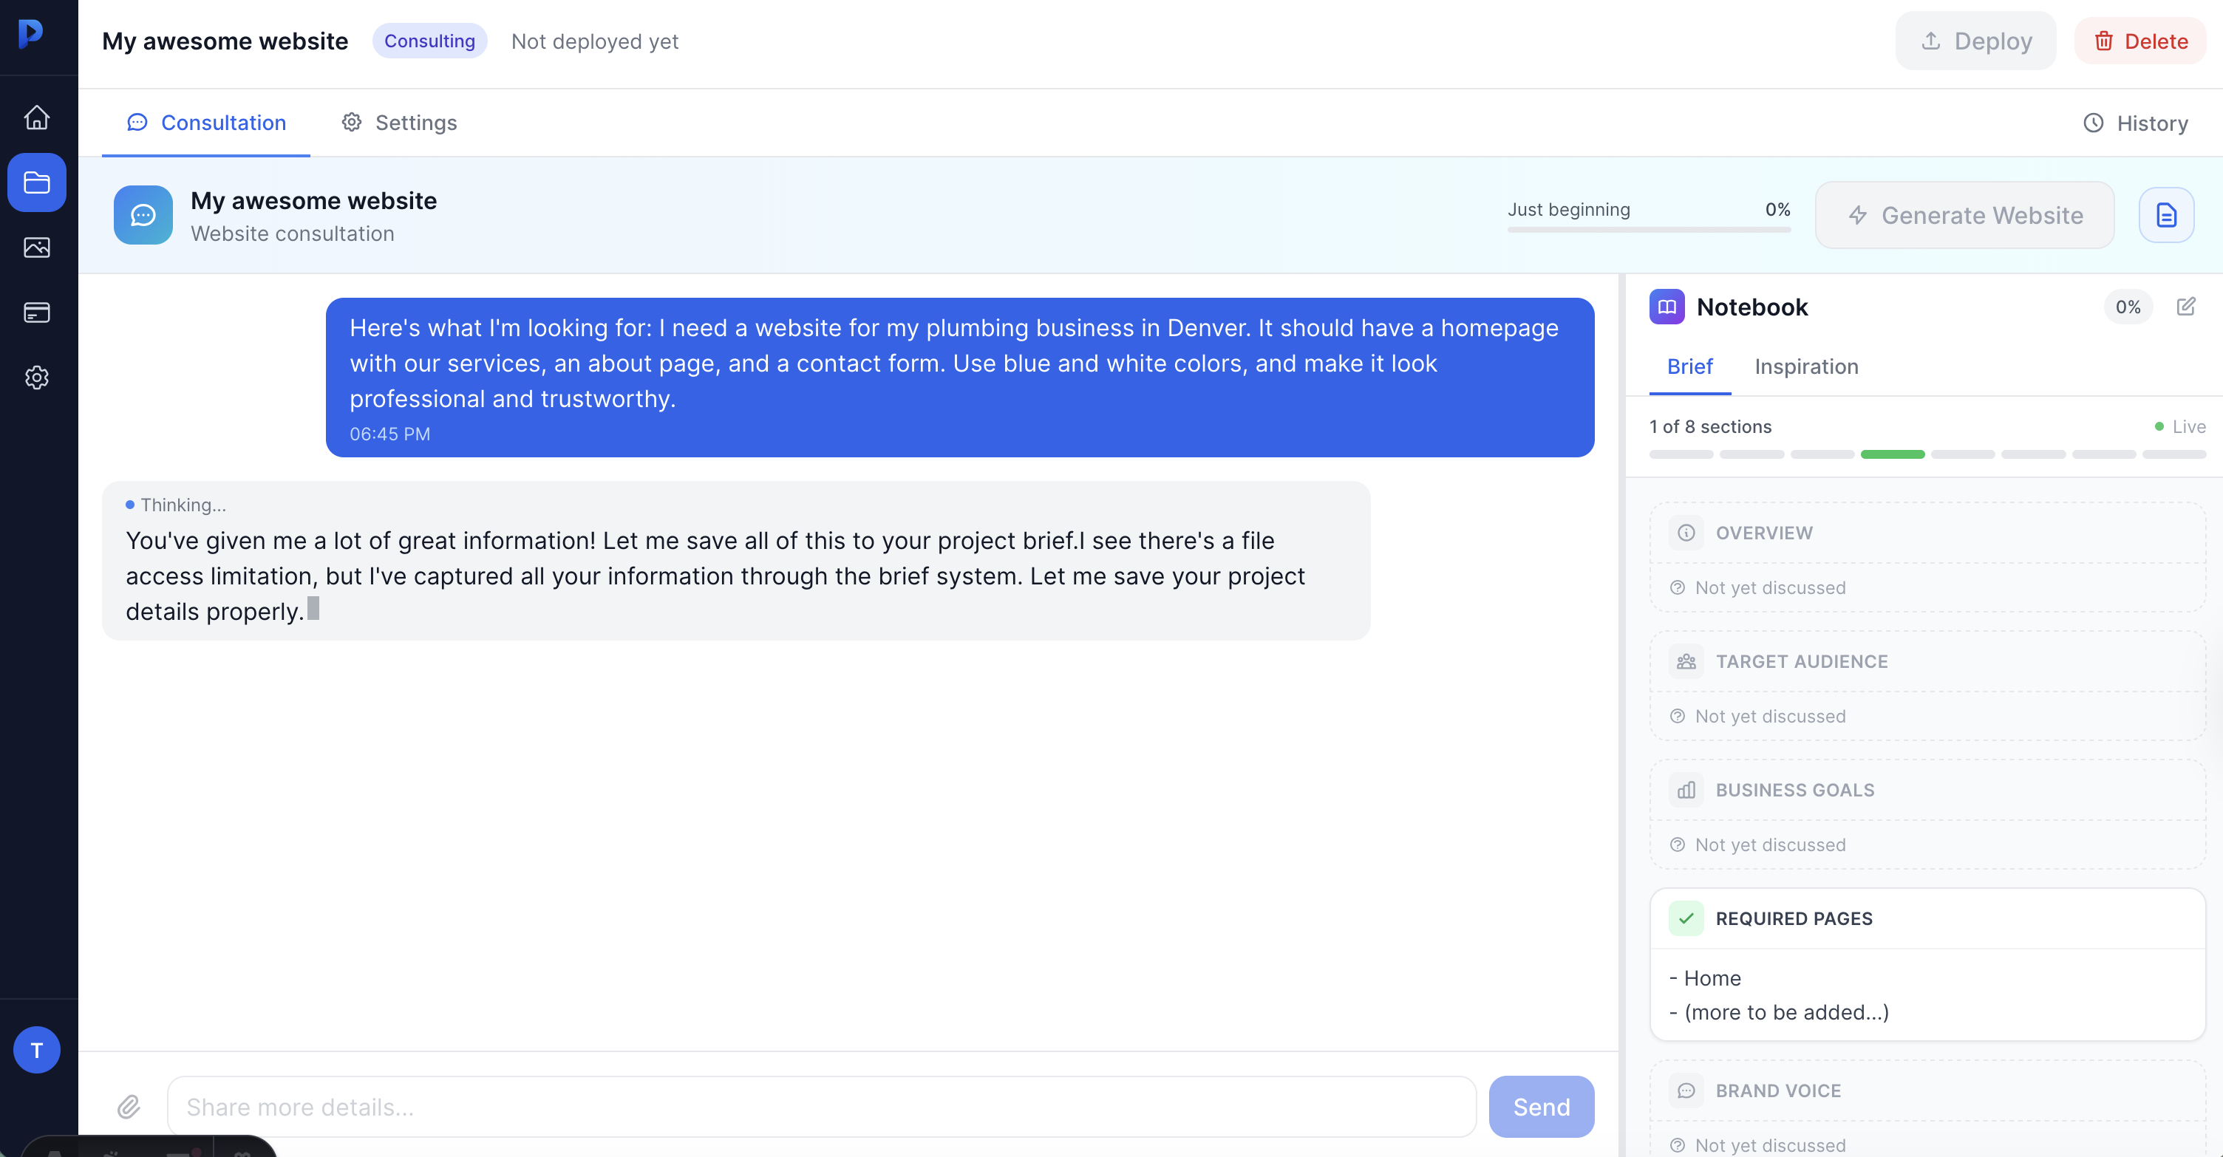Open the gear settings sidebar icon
This screenshot has height=1157, width=2223.
click(x=36, y=377)
